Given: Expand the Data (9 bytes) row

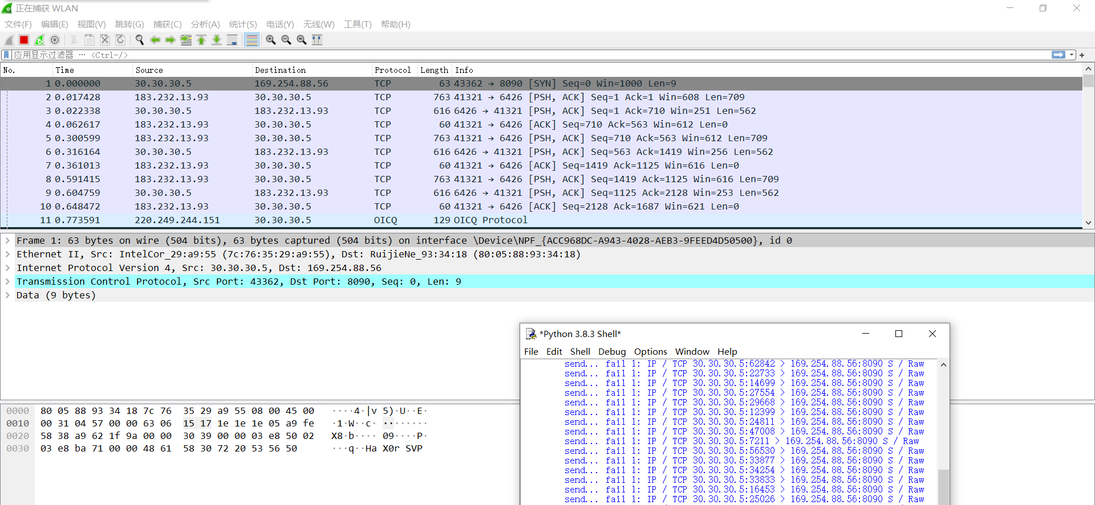Looking at the screenshot, I should (7, 295).
